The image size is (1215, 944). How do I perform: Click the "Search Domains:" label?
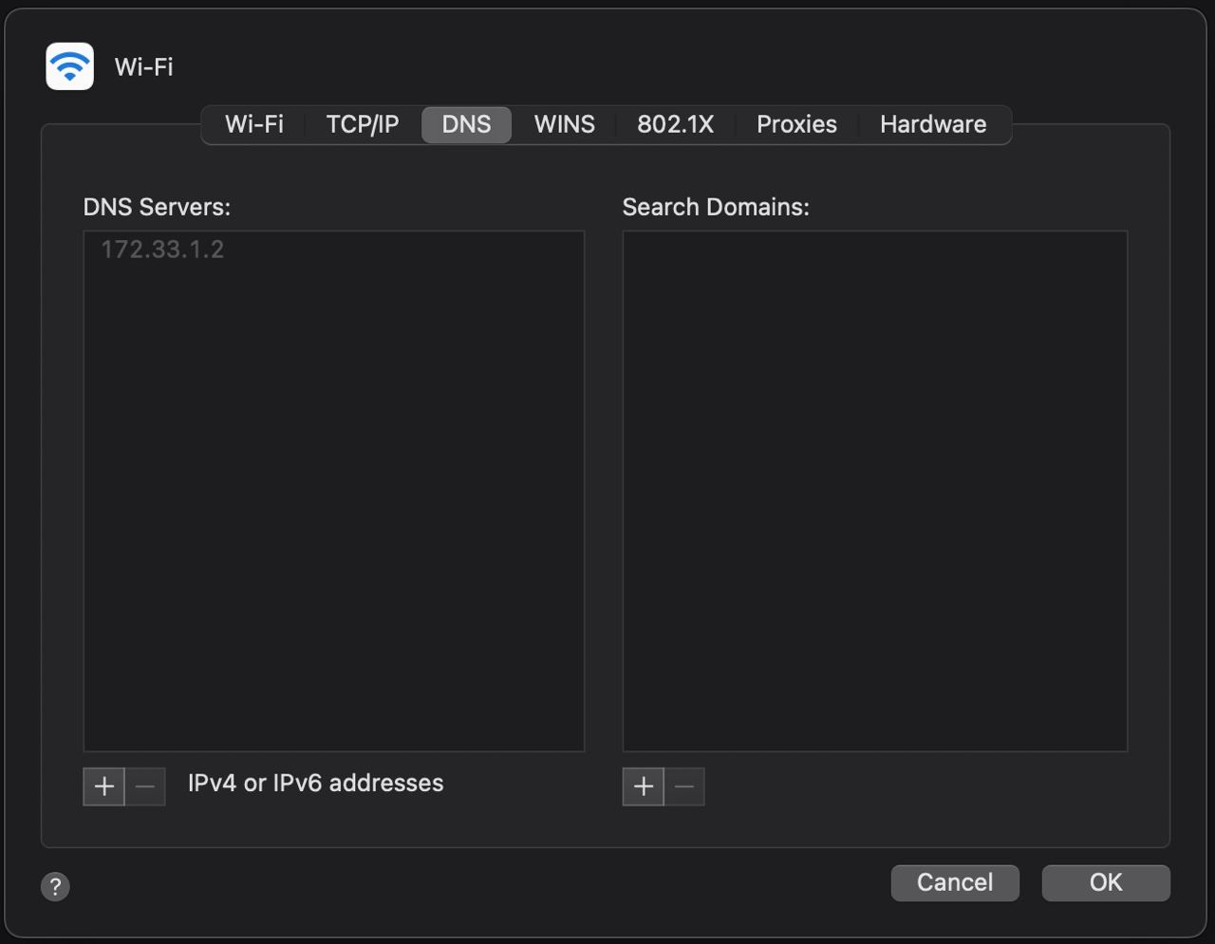click(716, 207)
